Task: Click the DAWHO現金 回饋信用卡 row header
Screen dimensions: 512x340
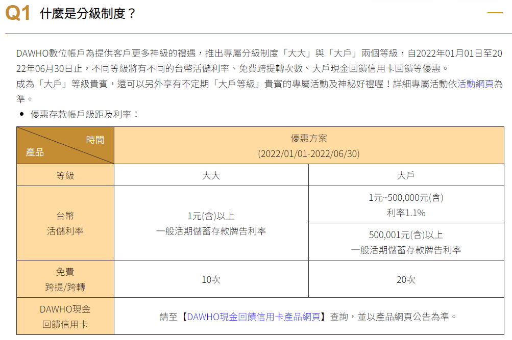Action: point(65,316)
